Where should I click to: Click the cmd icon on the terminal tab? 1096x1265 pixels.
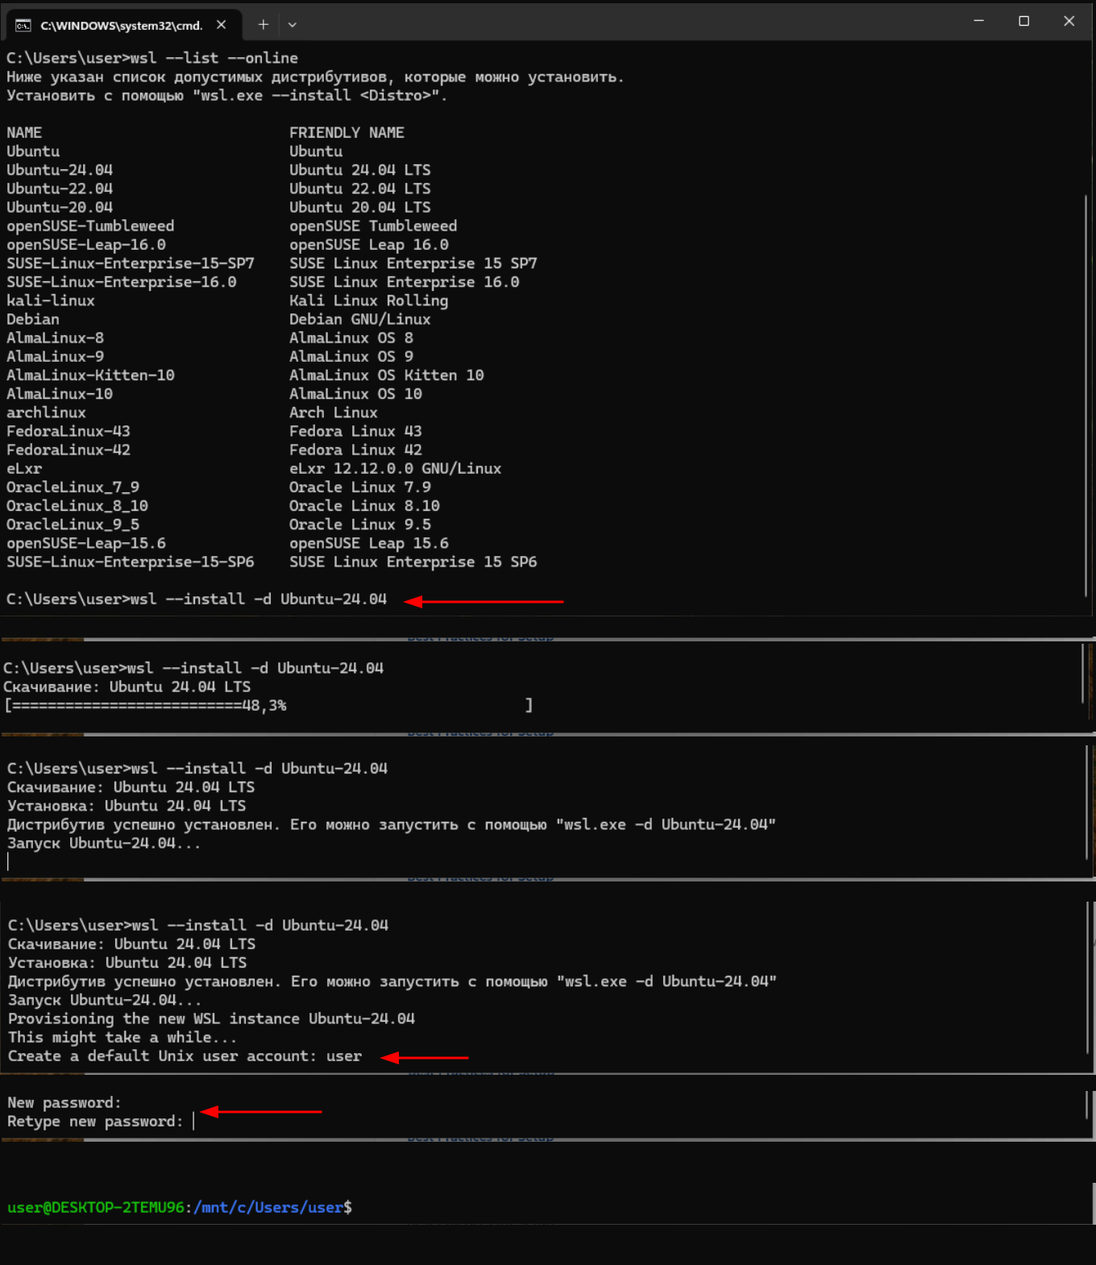coord(23,26)
